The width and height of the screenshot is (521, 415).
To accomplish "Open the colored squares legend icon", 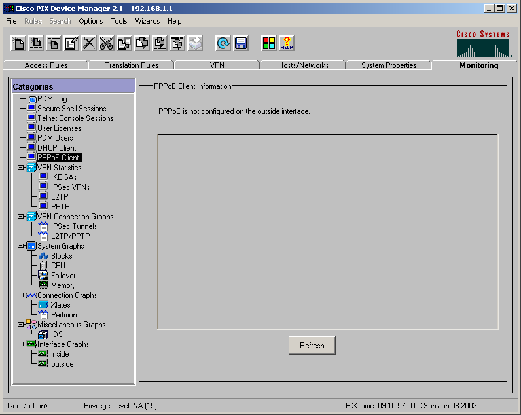I will pos(269,43).
